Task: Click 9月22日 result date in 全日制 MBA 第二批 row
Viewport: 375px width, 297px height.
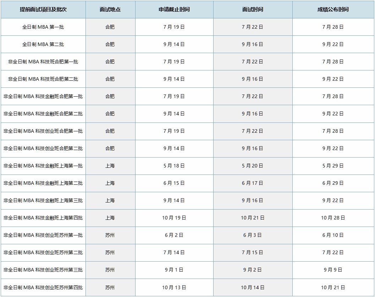Action: point(333,44)
